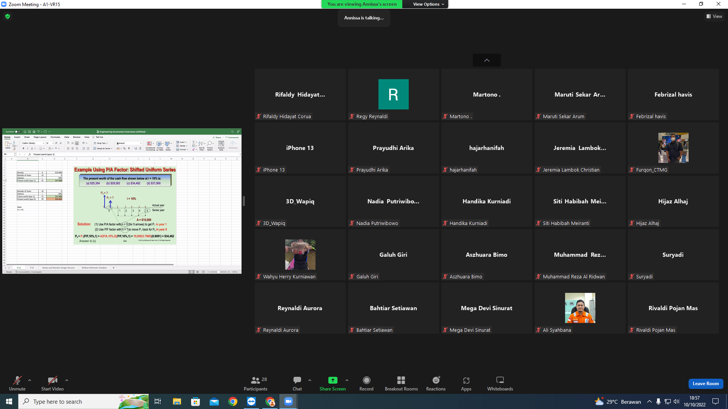This screenshot has width=728, height=409.
Task: Add a new sheet with the plus button
Action: coord(113,268)
